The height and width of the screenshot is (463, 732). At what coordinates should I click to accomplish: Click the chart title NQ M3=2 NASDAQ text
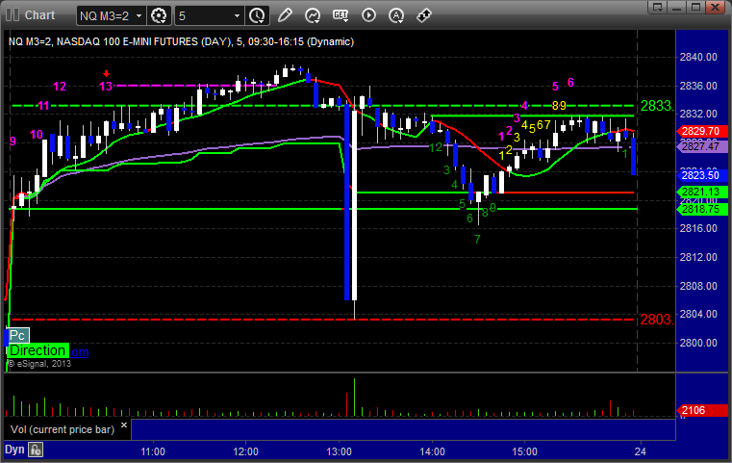coord(181,41)
